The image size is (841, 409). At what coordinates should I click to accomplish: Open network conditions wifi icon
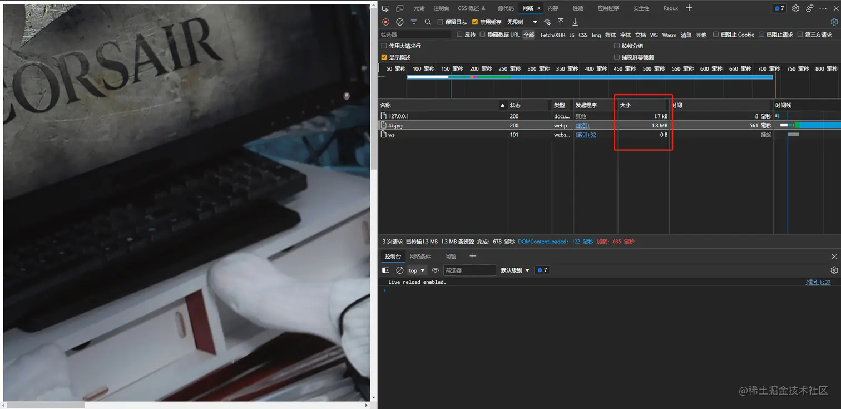[x=547, y=22]
